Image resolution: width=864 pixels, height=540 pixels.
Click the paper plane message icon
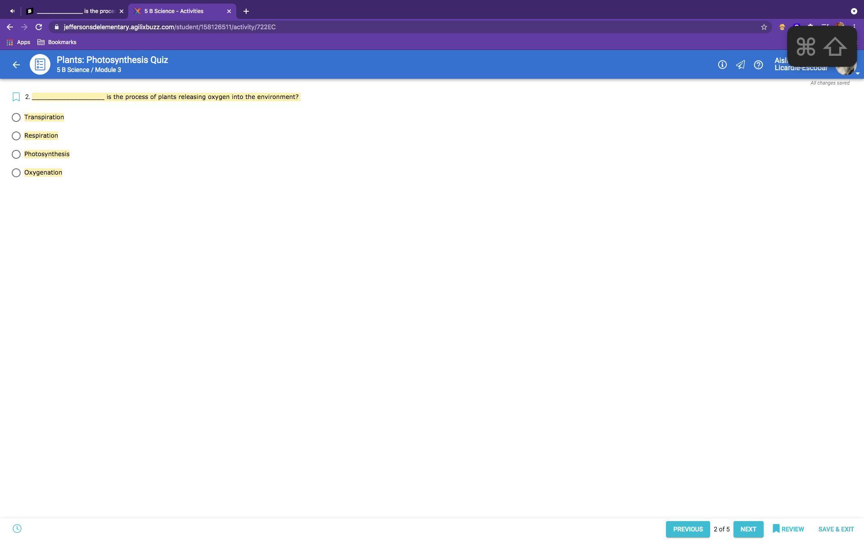tap(740, 65)
